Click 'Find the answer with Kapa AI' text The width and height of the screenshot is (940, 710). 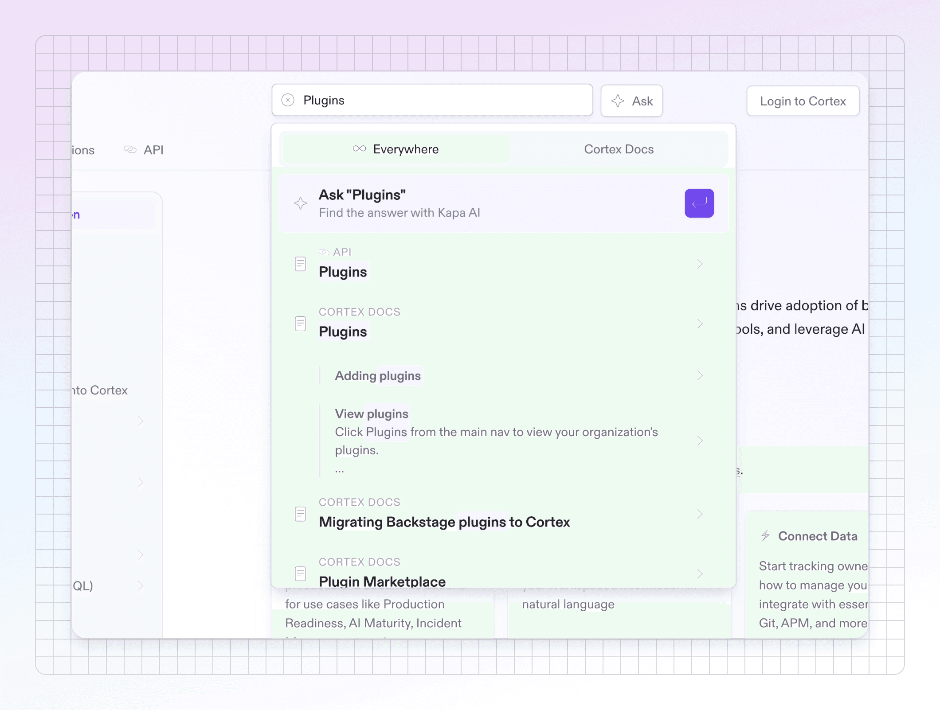click(x=399, y=213)
